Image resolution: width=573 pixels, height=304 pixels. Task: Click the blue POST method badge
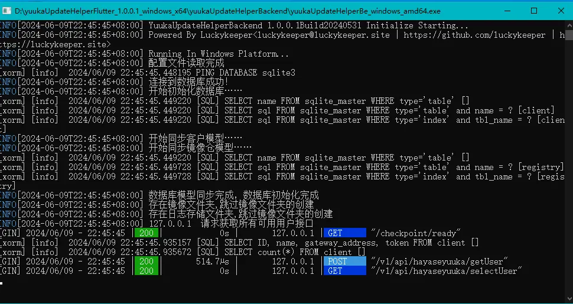[x=344, y=261]
